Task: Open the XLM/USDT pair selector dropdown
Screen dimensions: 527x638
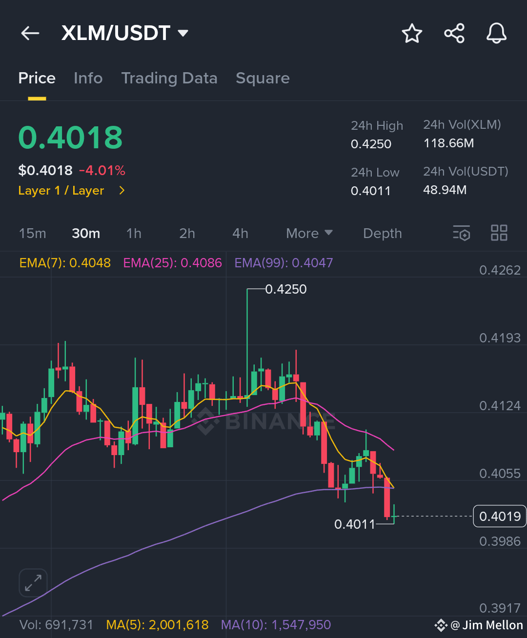Action: pyautogui.click(x=125, y=33)
